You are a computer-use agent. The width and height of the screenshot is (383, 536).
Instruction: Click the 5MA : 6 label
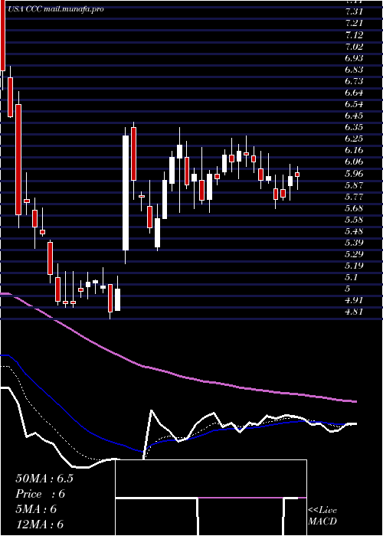[x=36, y=509]
